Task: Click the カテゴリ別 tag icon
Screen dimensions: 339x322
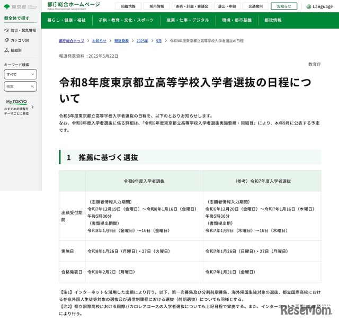Action: (x=7, y=40)
